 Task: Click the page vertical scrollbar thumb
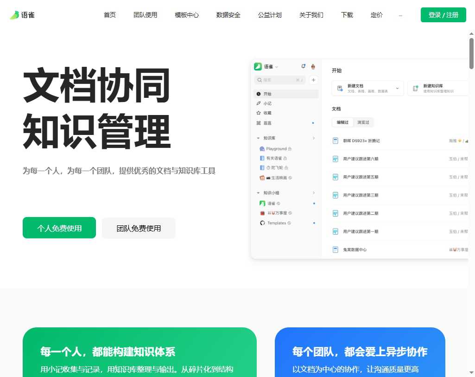[x=471, y=53]
